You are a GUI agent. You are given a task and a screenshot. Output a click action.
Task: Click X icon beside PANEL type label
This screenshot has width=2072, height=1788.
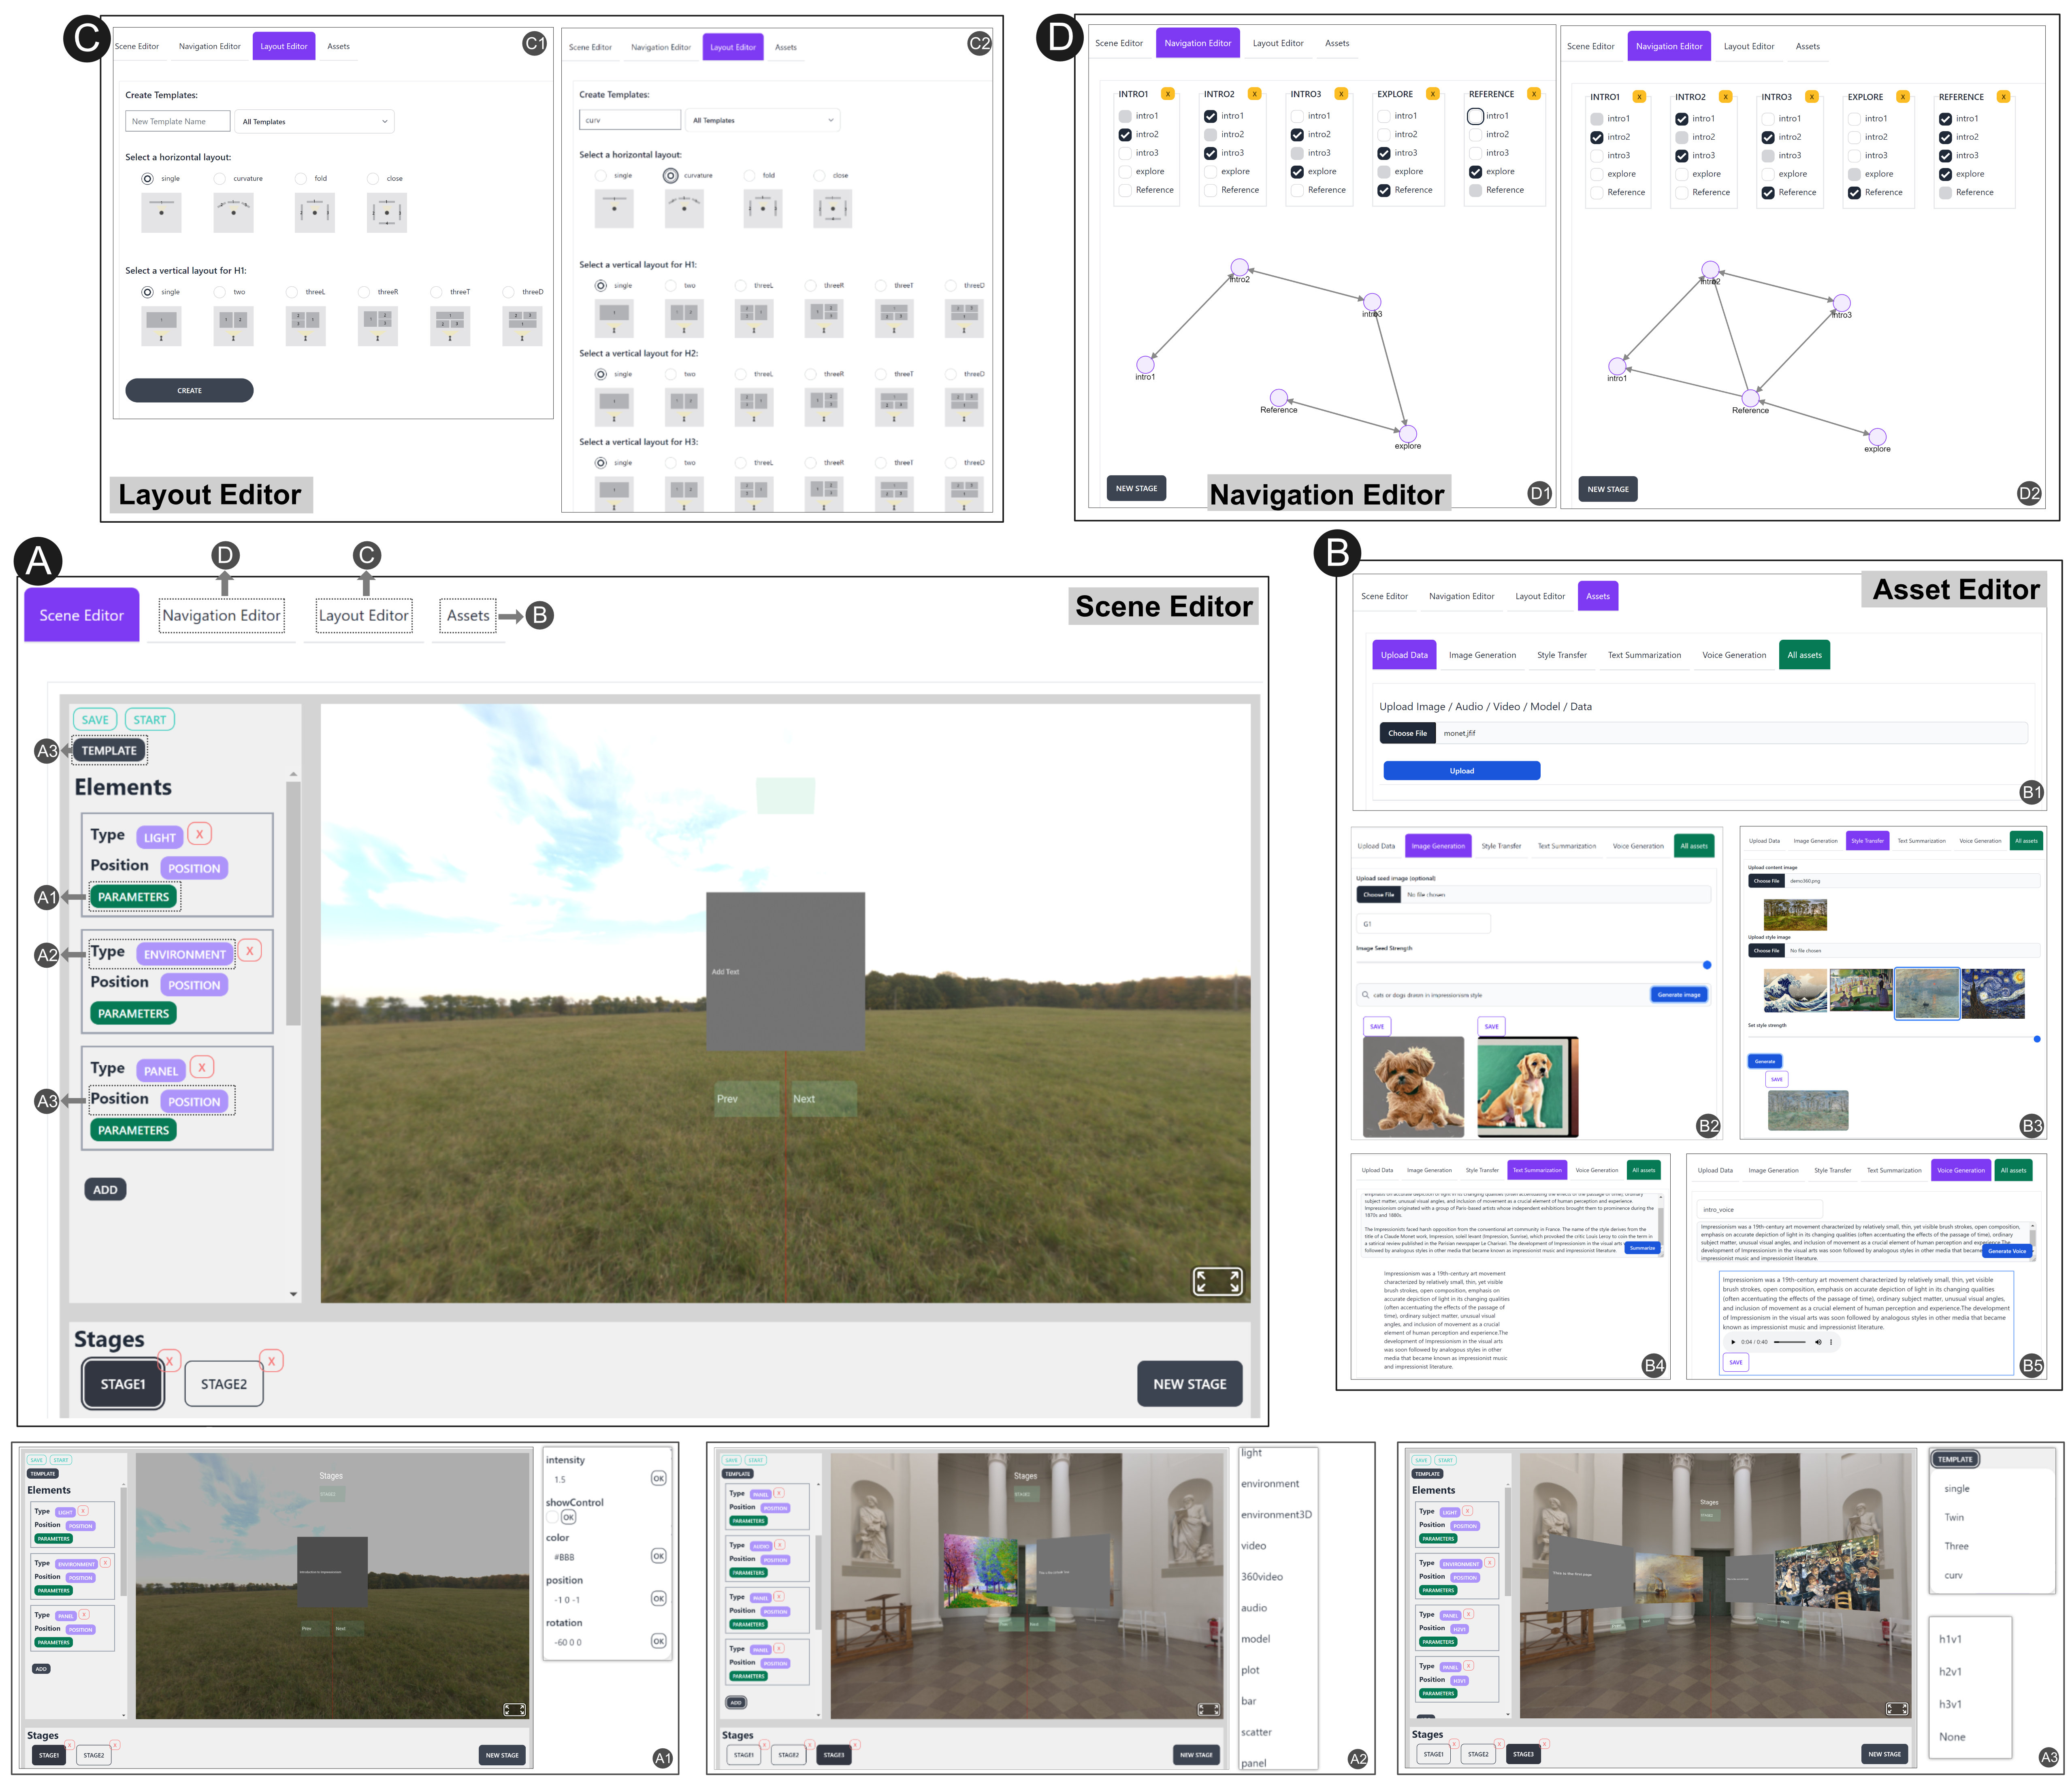pos(202,1067)
